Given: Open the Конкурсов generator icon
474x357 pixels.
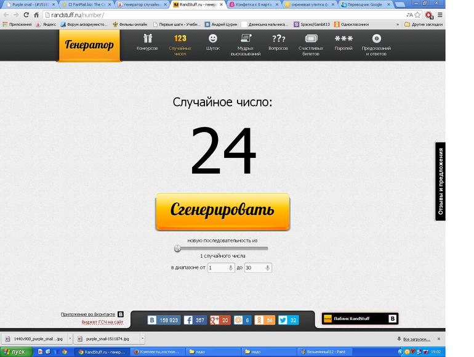Looking at the screenshot, I should coord(147,39).
